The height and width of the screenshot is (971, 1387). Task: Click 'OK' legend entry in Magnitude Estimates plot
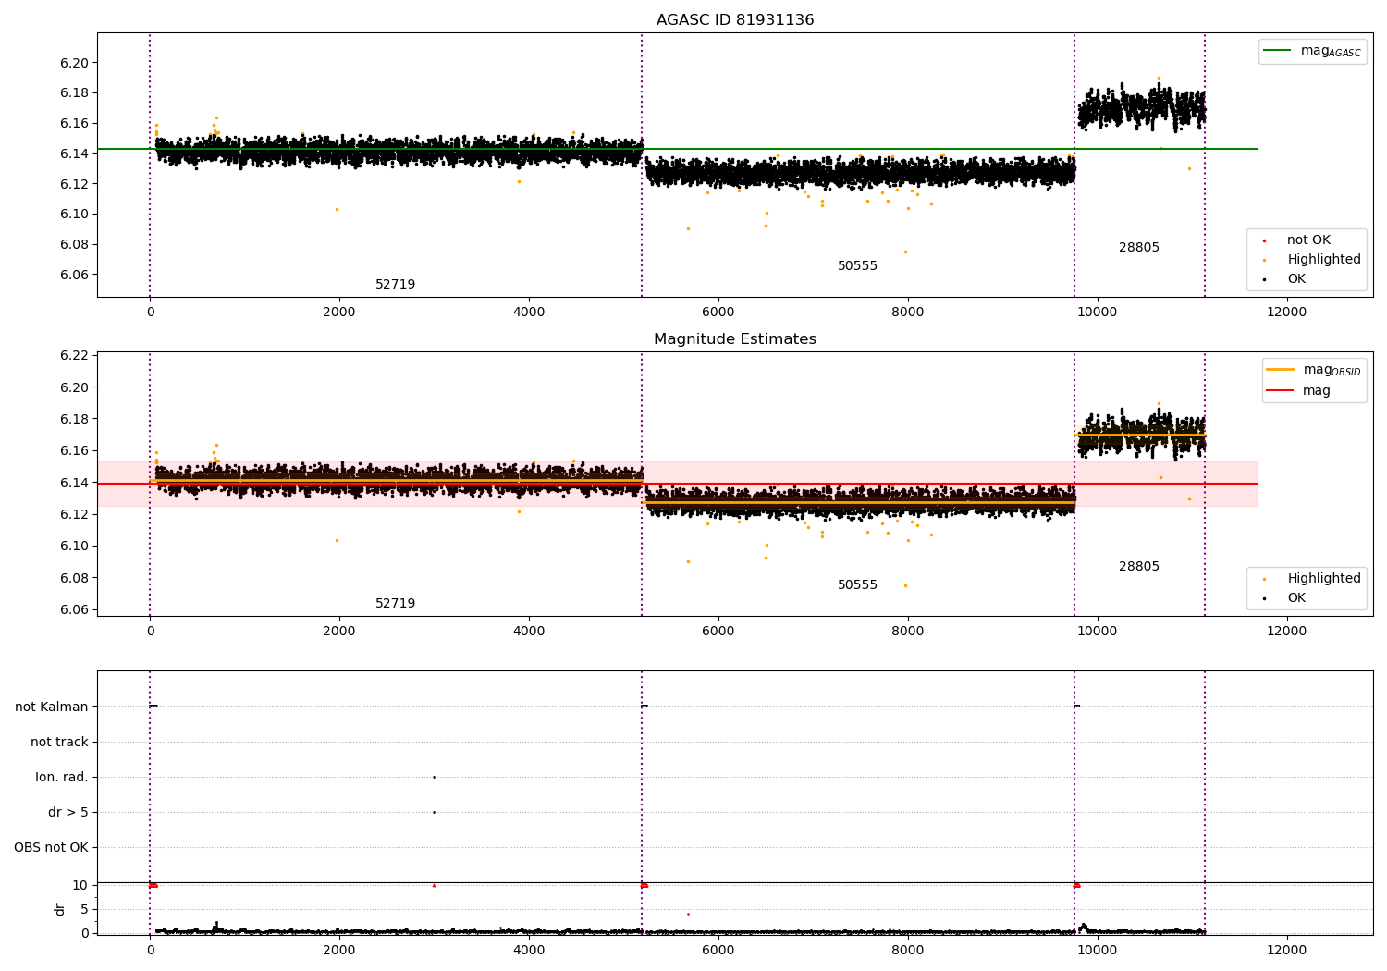click(1296, 598)
